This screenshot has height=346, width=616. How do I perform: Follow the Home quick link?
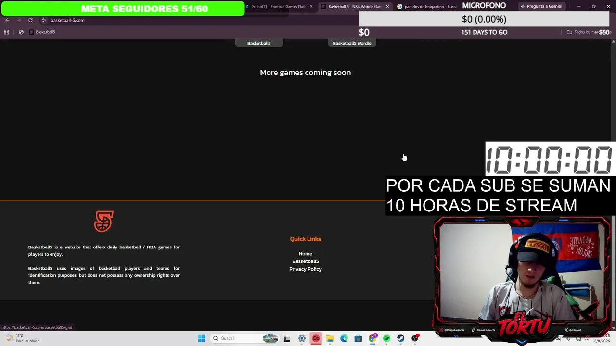[305, 254]
